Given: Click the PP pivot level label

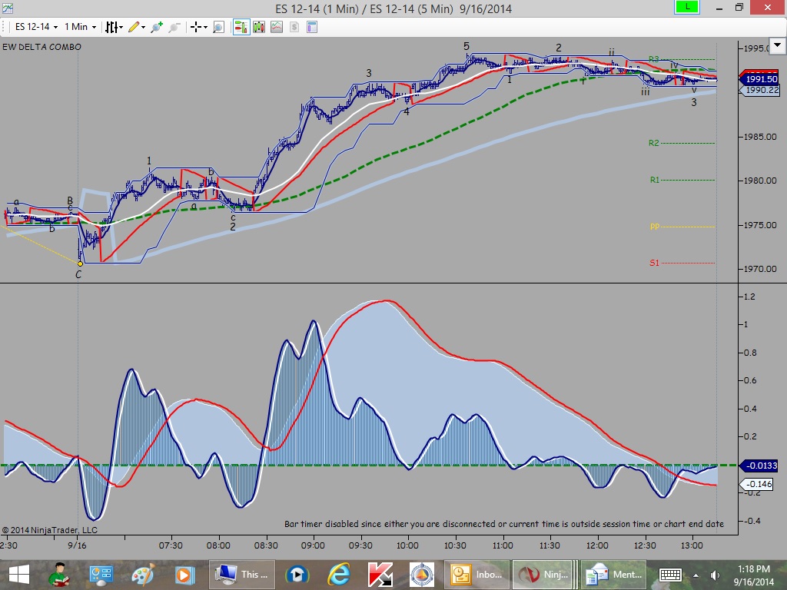Looking at the screenshot, I should point(655,226).
